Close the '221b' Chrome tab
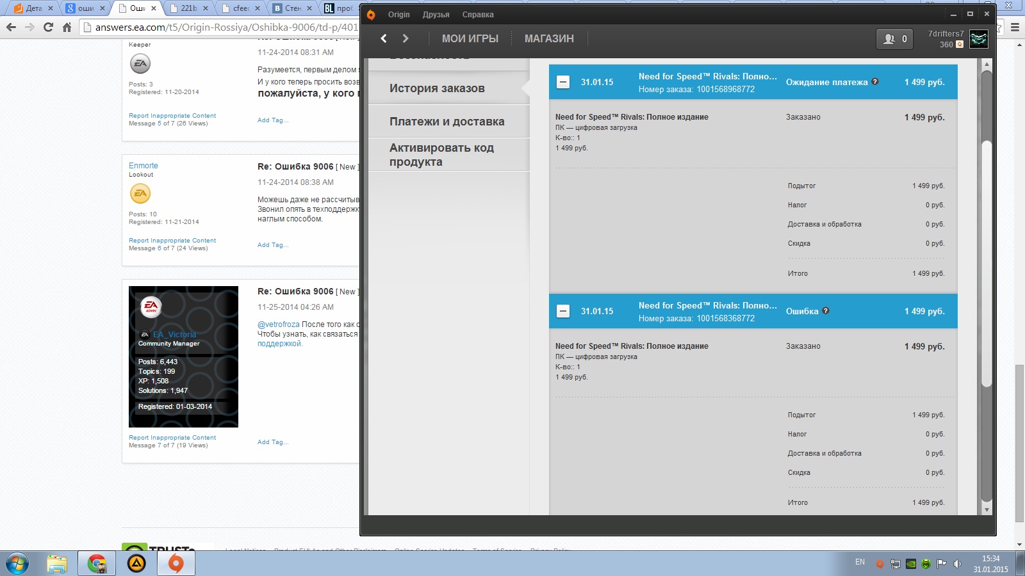Image resolution: width=1025 pixels, height=576 pixels. (x=205, y=8)
